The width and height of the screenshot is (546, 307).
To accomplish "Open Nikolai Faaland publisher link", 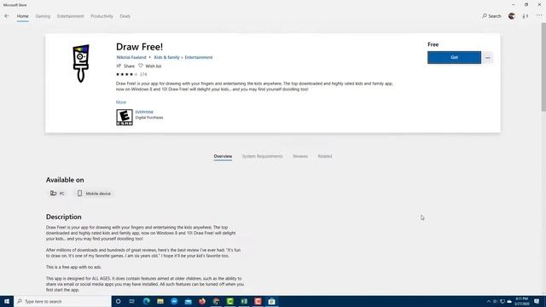I will (x=131, y=57).
